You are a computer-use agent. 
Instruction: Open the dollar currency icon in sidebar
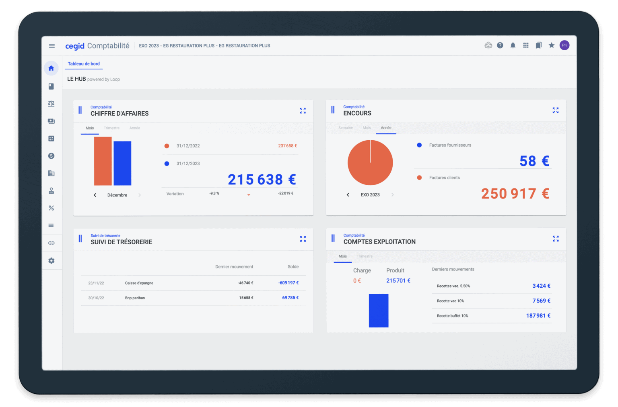(51, 156)
